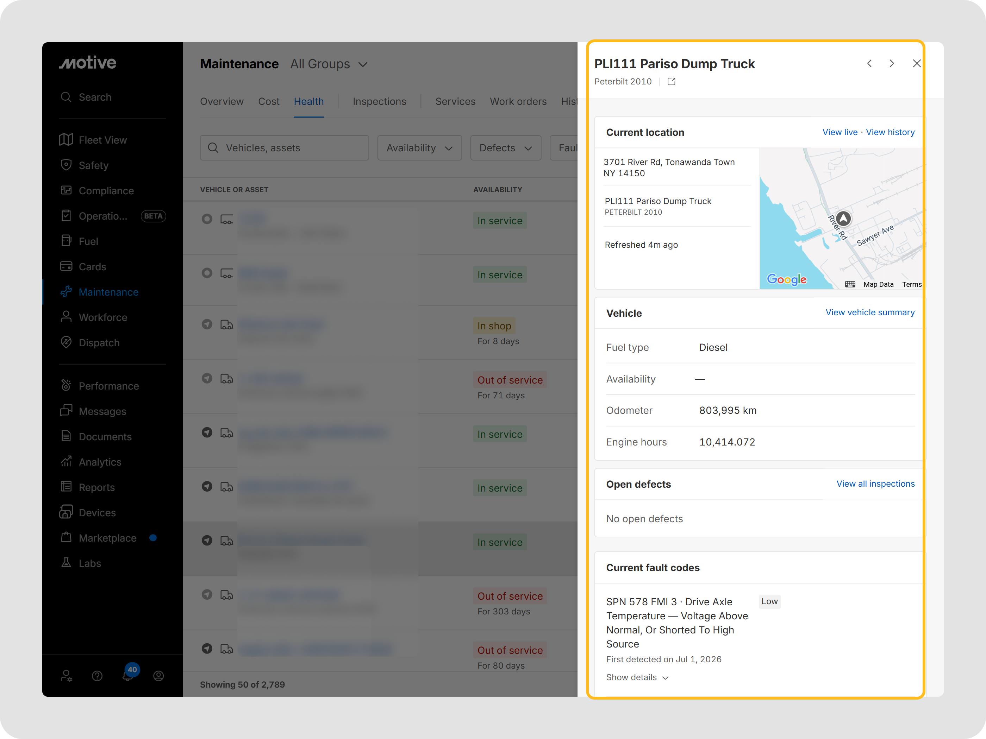The image size is (986, 739).
Task: Click the Diesel fuel type value
Action: pyautogui.click(x=713, y=348)
